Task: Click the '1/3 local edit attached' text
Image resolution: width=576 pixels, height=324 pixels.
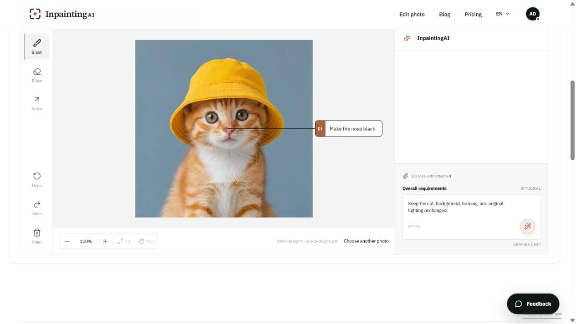Action: point(431,176)
